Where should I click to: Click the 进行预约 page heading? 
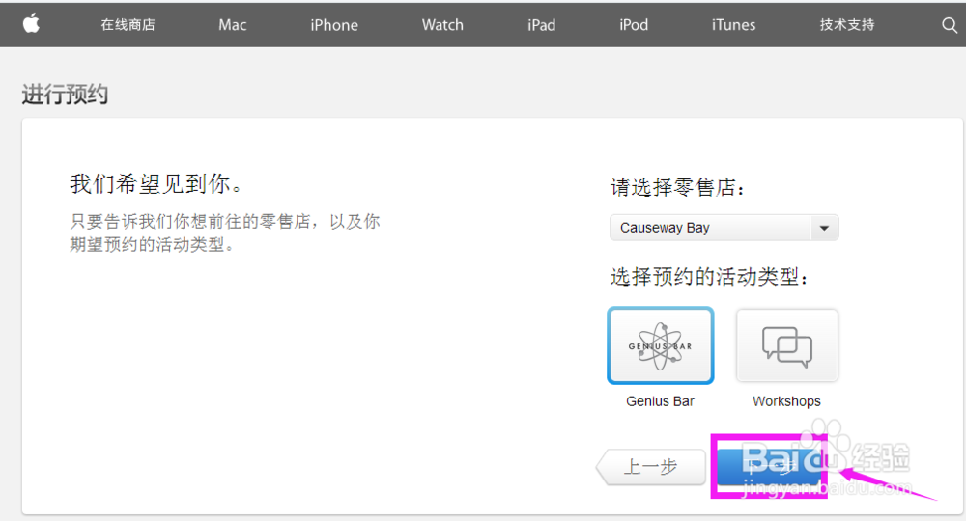pyautogui.click(x=66, y=95)
